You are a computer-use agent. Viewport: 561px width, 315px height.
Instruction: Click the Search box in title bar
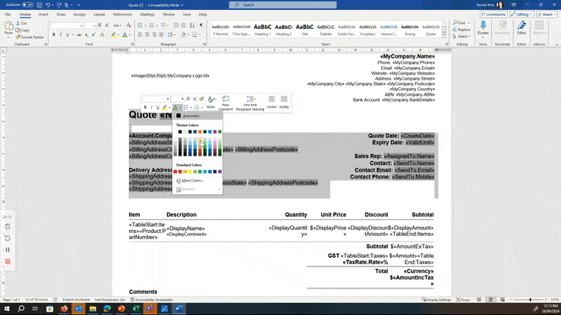pos(279,4)
